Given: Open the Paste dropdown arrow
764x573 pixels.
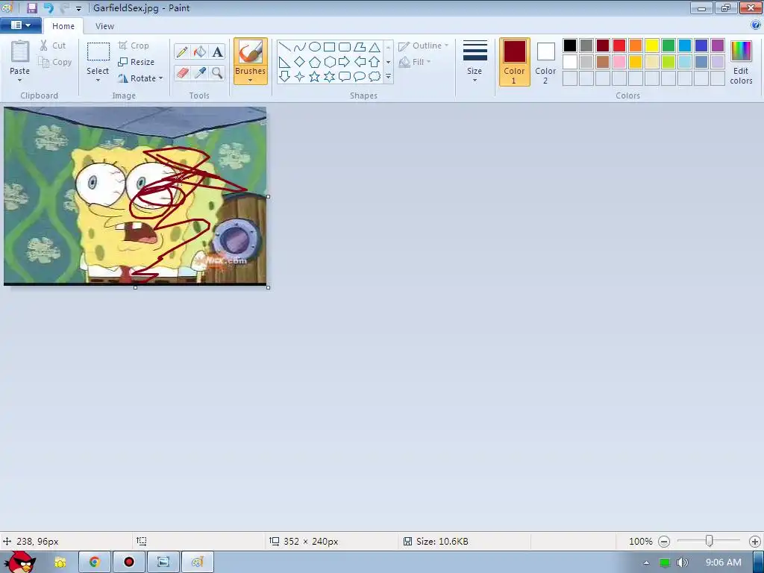Looking at the screenshot, I should pos(19,81).
